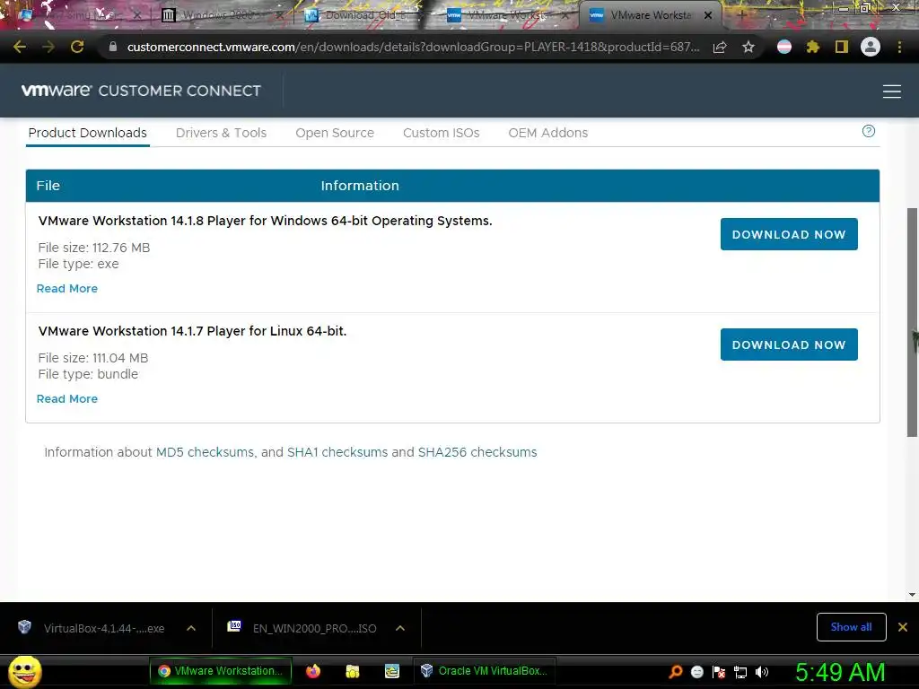The image size is (919, 689).
Task: Click the File size: 112.76 MB text
Action: point(93,248)
